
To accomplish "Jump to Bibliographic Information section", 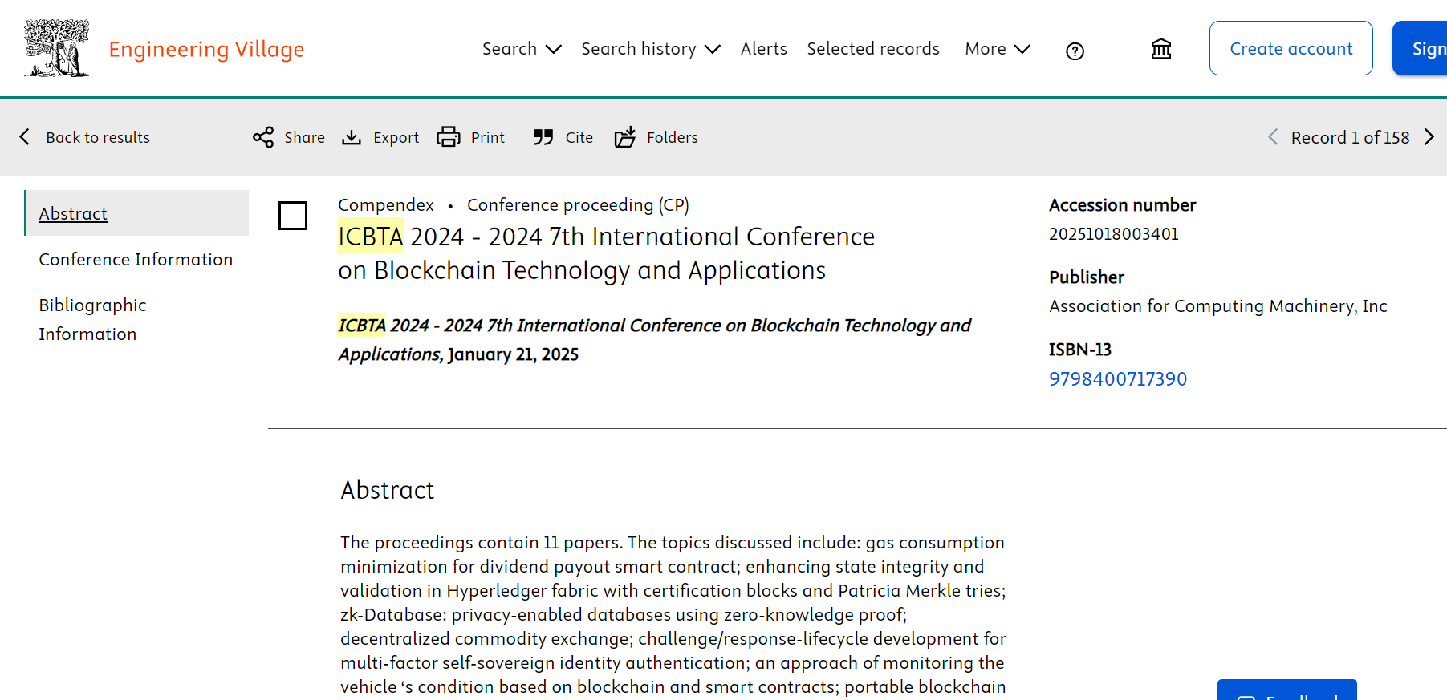I will click(92, 320).
